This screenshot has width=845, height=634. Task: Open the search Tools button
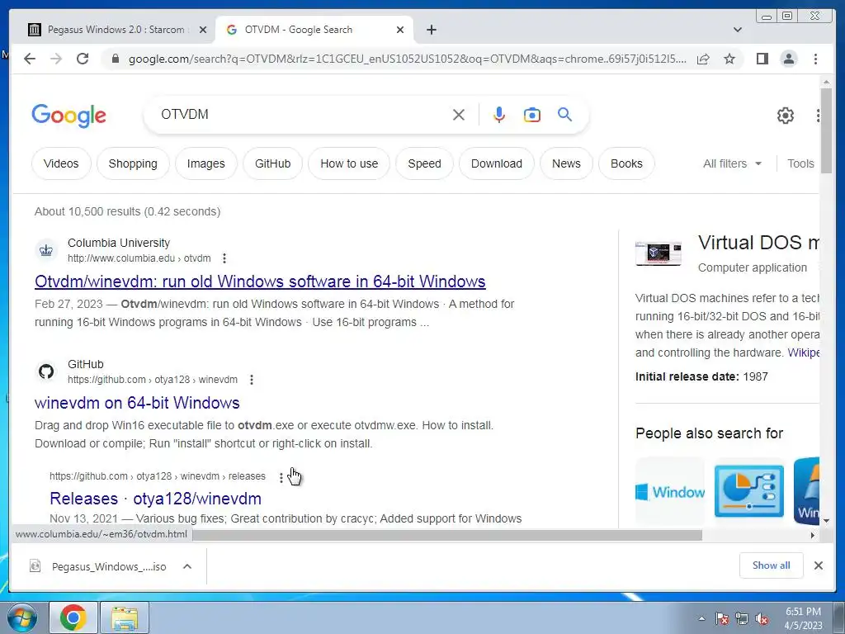800,163
